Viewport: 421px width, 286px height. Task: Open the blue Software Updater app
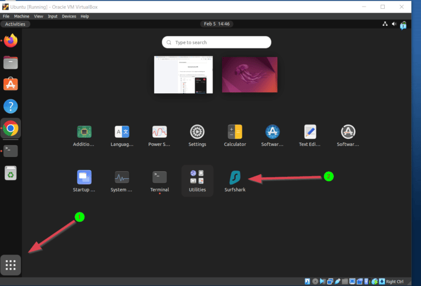point(272,136)
